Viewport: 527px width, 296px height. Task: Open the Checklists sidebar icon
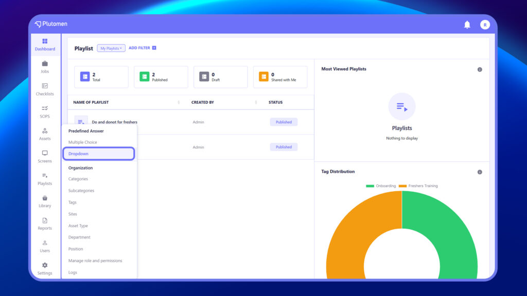pyautogui.click(x=45, y=86)
